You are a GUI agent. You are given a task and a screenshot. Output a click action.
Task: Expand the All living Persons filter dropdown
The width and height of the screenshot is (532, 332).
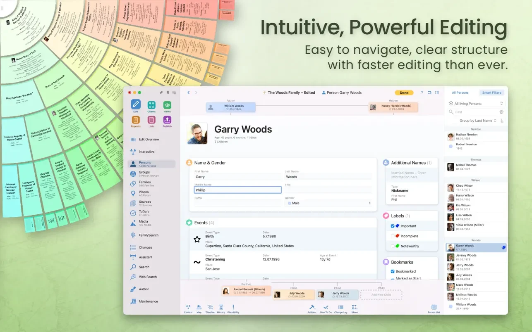tap(477, 104)
